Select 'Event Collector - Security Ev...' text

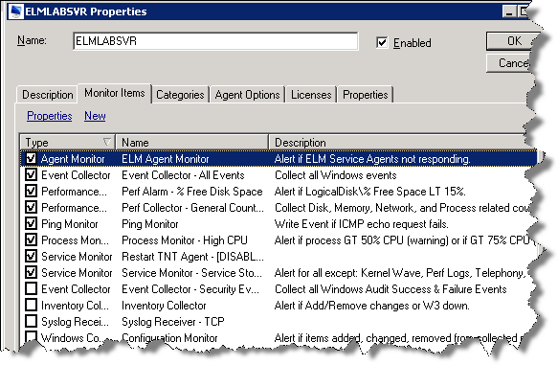(190, 289)
